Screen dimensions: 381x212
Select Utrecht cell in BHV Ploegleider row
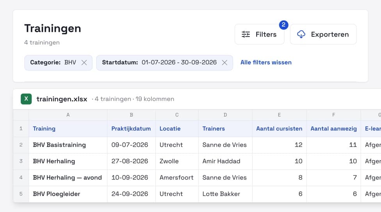(177, 194)
